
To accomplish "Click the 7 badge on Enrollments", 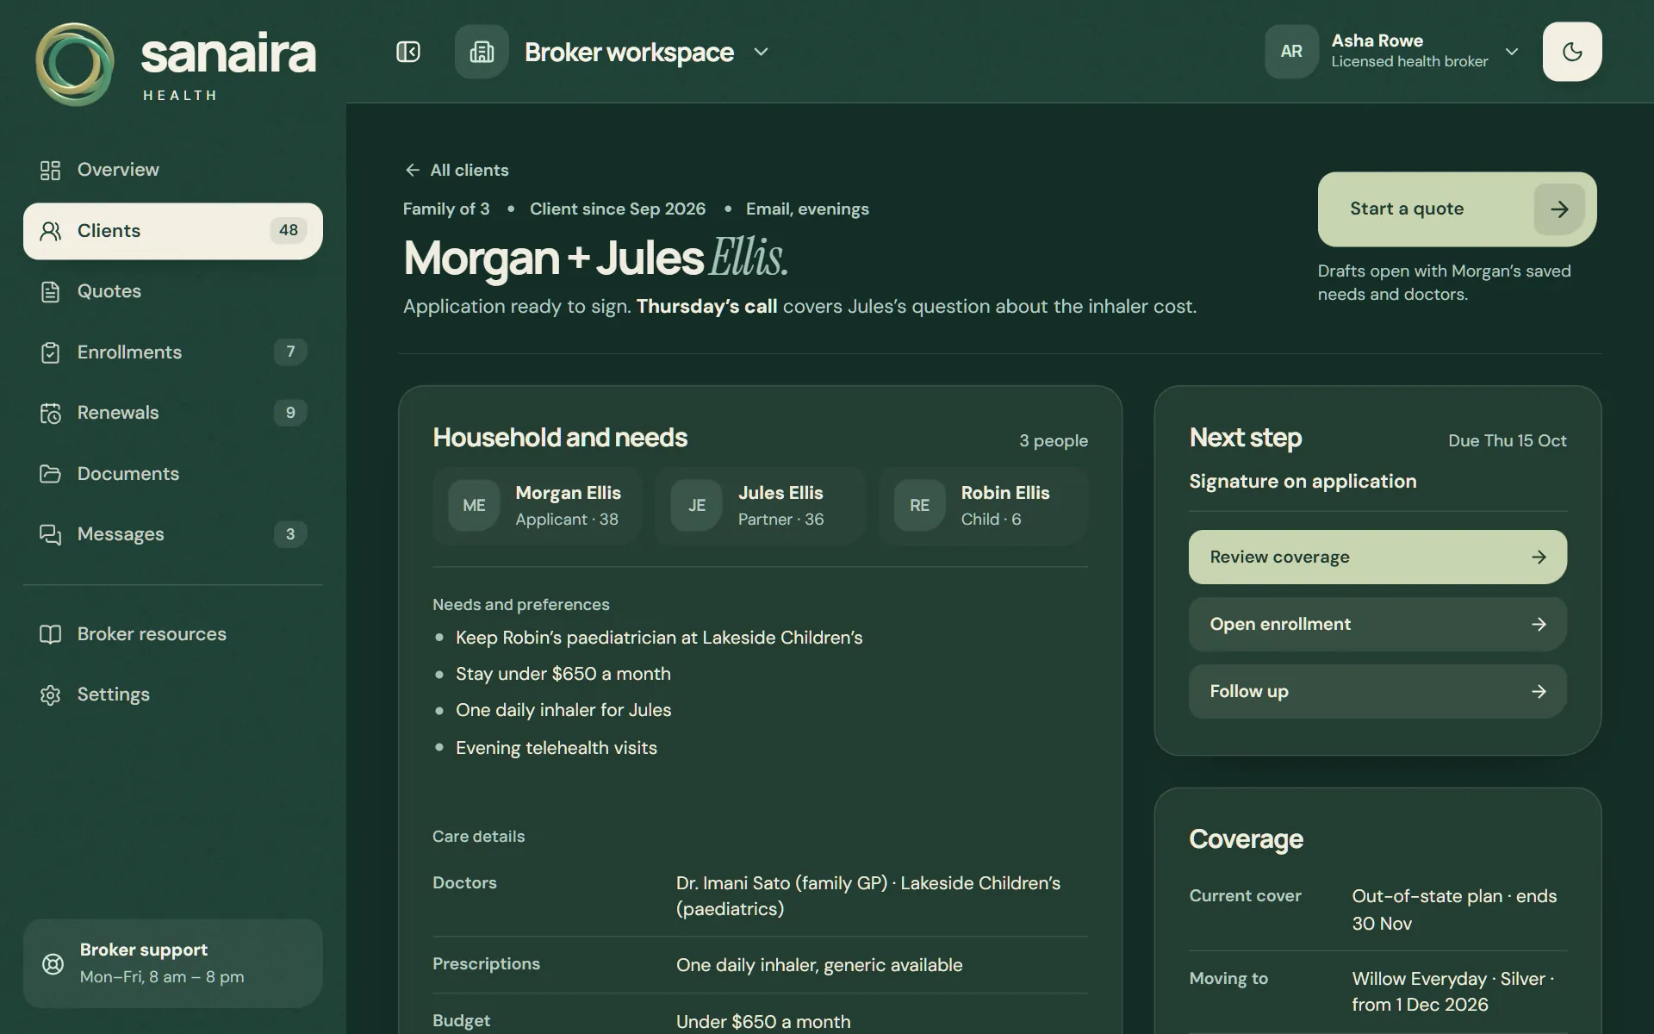I will pyautogui.click(x=290, y=352).
